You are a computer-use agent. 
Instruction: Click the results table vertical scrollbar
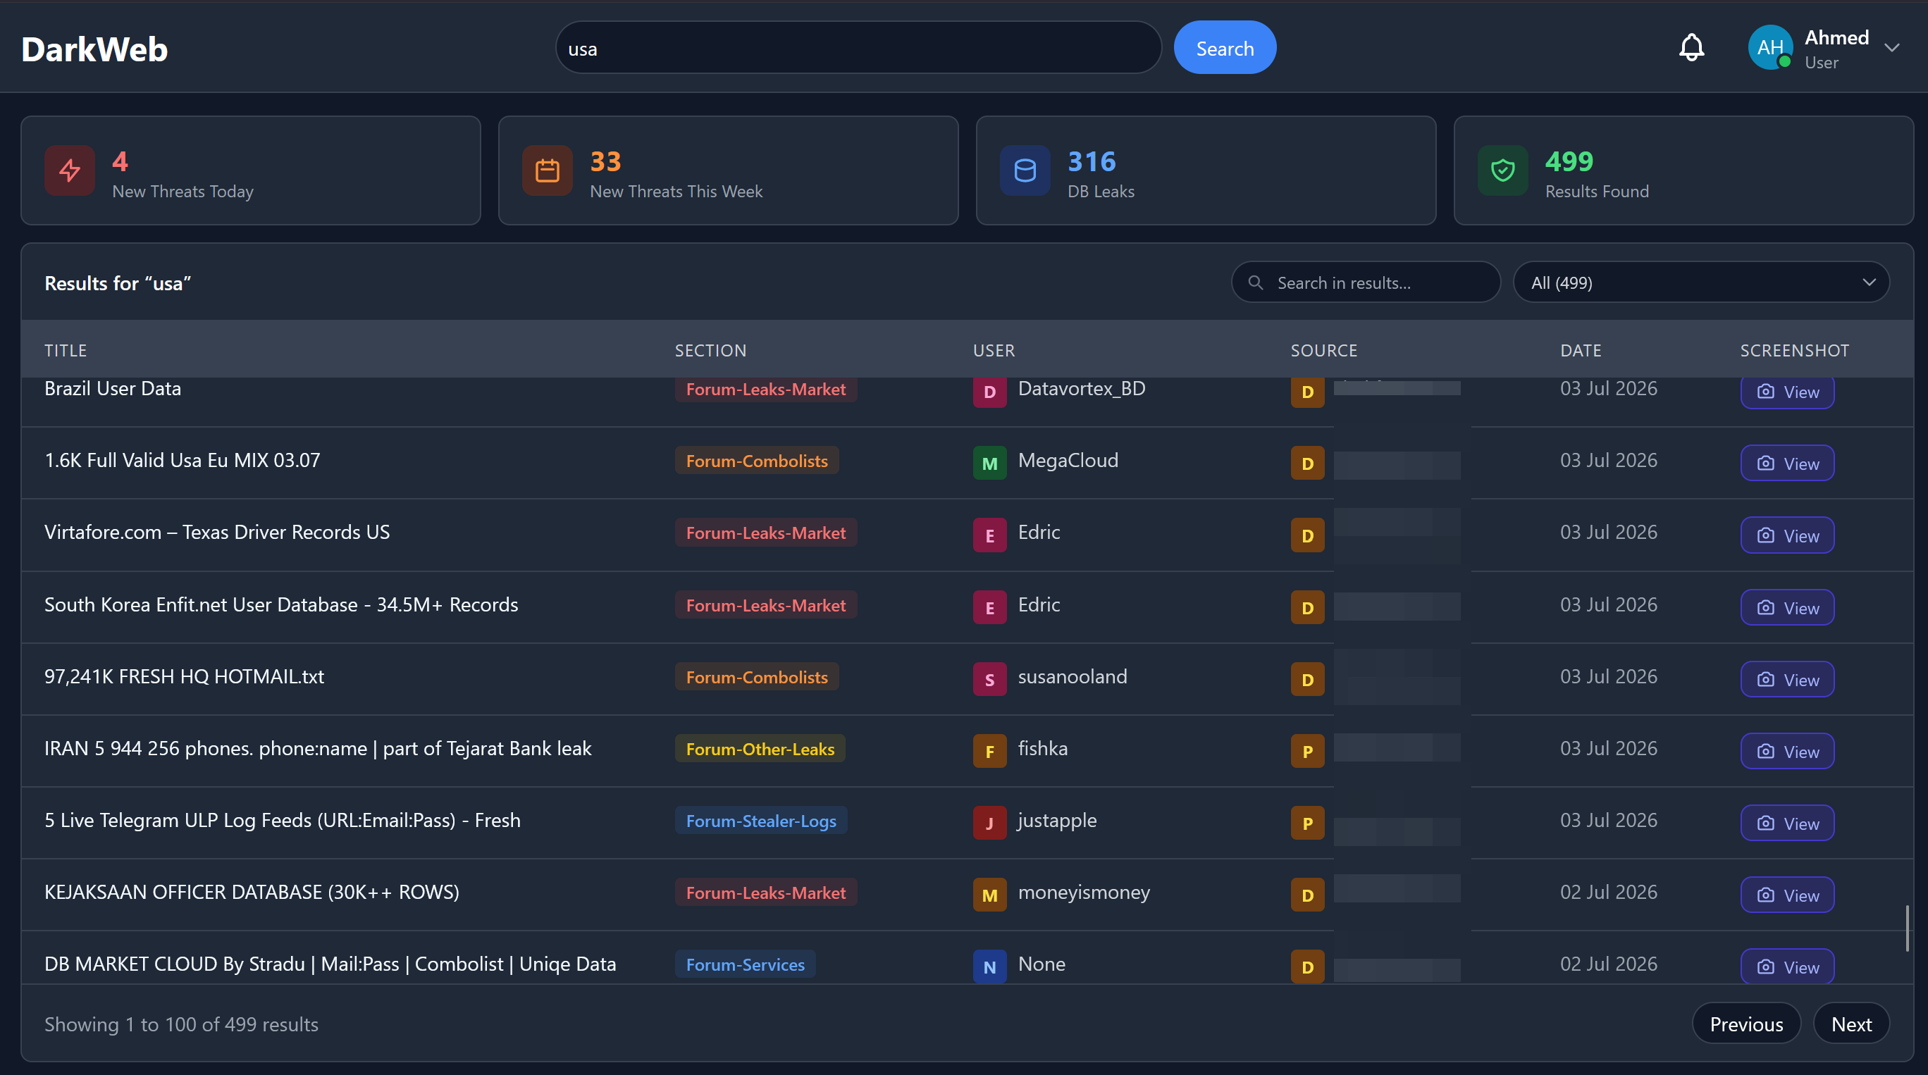[1907, 928]
